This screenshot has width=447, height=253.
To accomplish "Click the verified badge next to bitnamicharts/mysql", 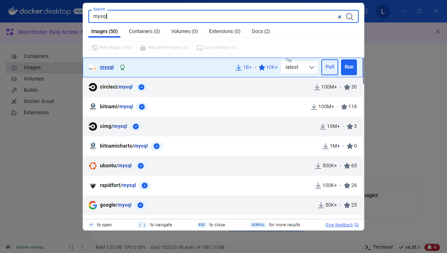I will [x=157, y=146].
